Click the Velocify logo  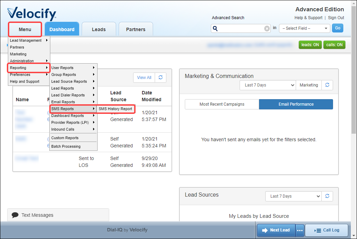31,14
